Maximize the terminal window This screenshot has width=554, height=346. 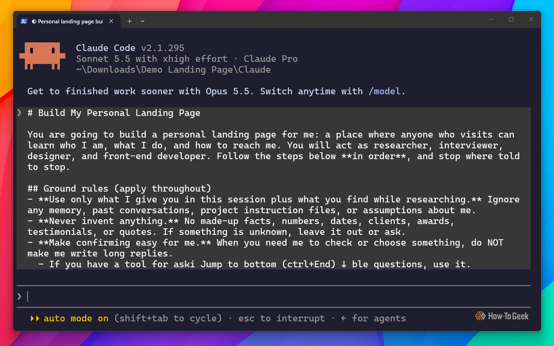click(511, 20)
